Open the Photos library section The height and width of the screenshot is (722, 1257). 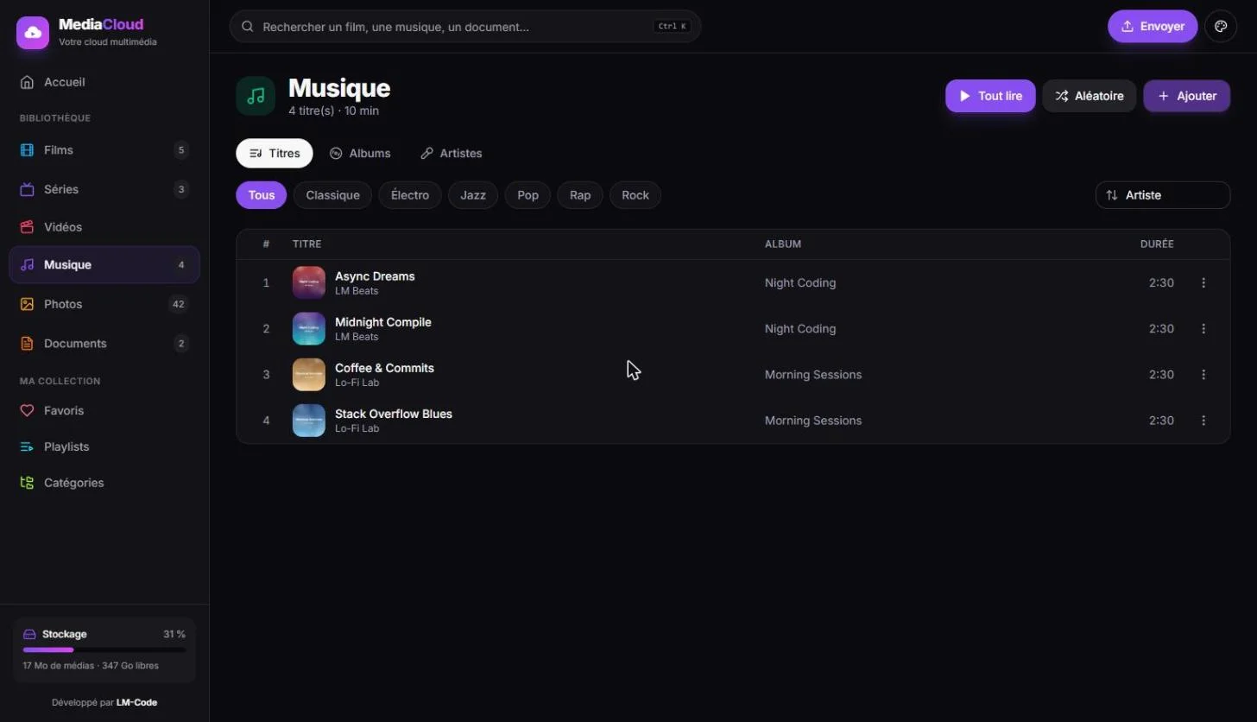click(104, 304)
